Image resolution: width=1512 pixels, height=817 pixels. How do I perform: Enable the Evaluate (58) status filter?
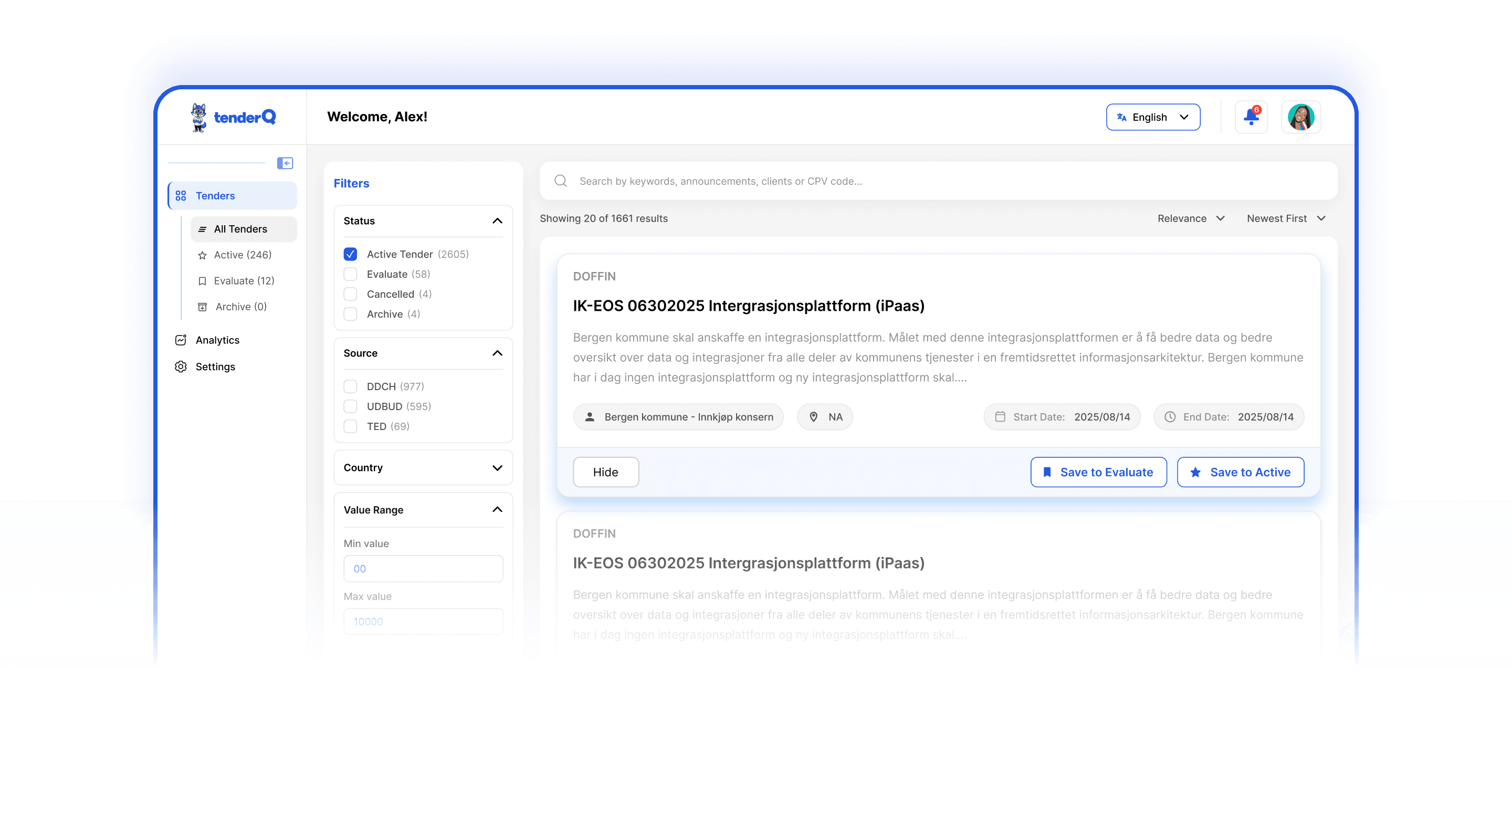pyautogui.click(x=350, y=274)
